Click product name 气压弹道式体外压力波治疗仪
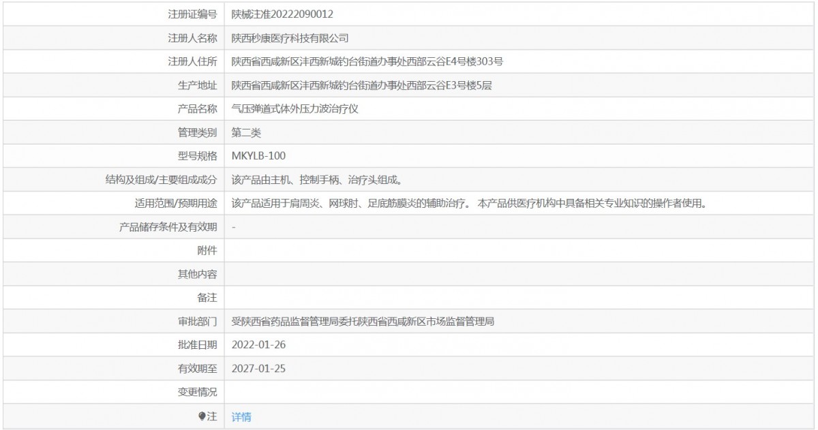The image size is (818, 430). (x=295, y=109)
